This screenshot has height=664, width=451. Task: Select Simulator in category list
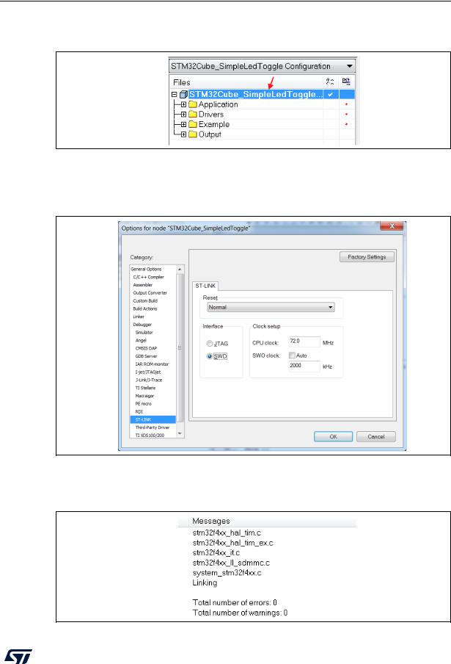(x=144, y=333)
